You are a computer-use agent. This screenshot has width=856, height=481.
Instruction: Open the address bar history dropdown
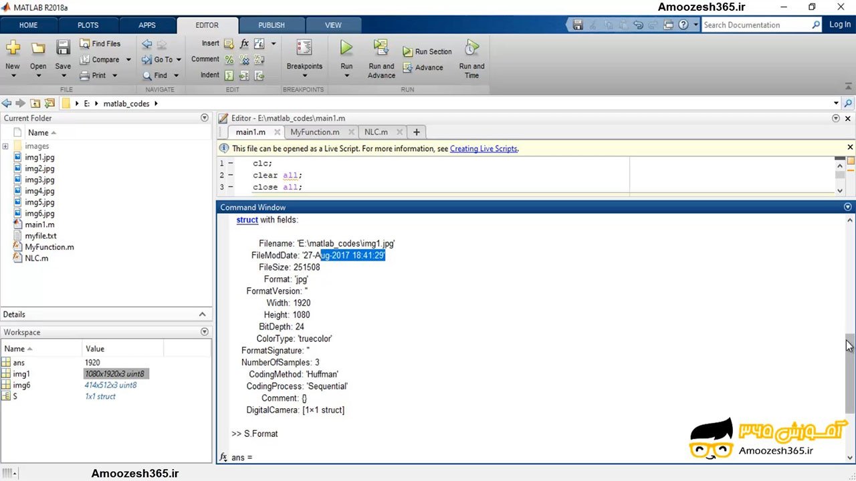[836, 104]
